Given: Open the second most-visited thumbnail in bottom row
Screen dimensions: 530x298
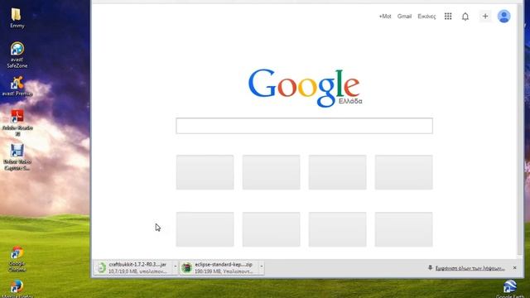Looking at the screenshot, I should click(x=271, y=229).
